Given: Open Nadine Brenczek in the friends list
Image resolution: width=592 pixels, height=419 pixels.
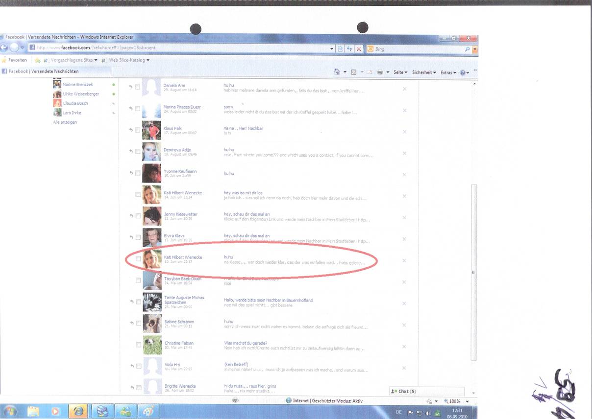Looking at the screenshot, I should point(77,85).
